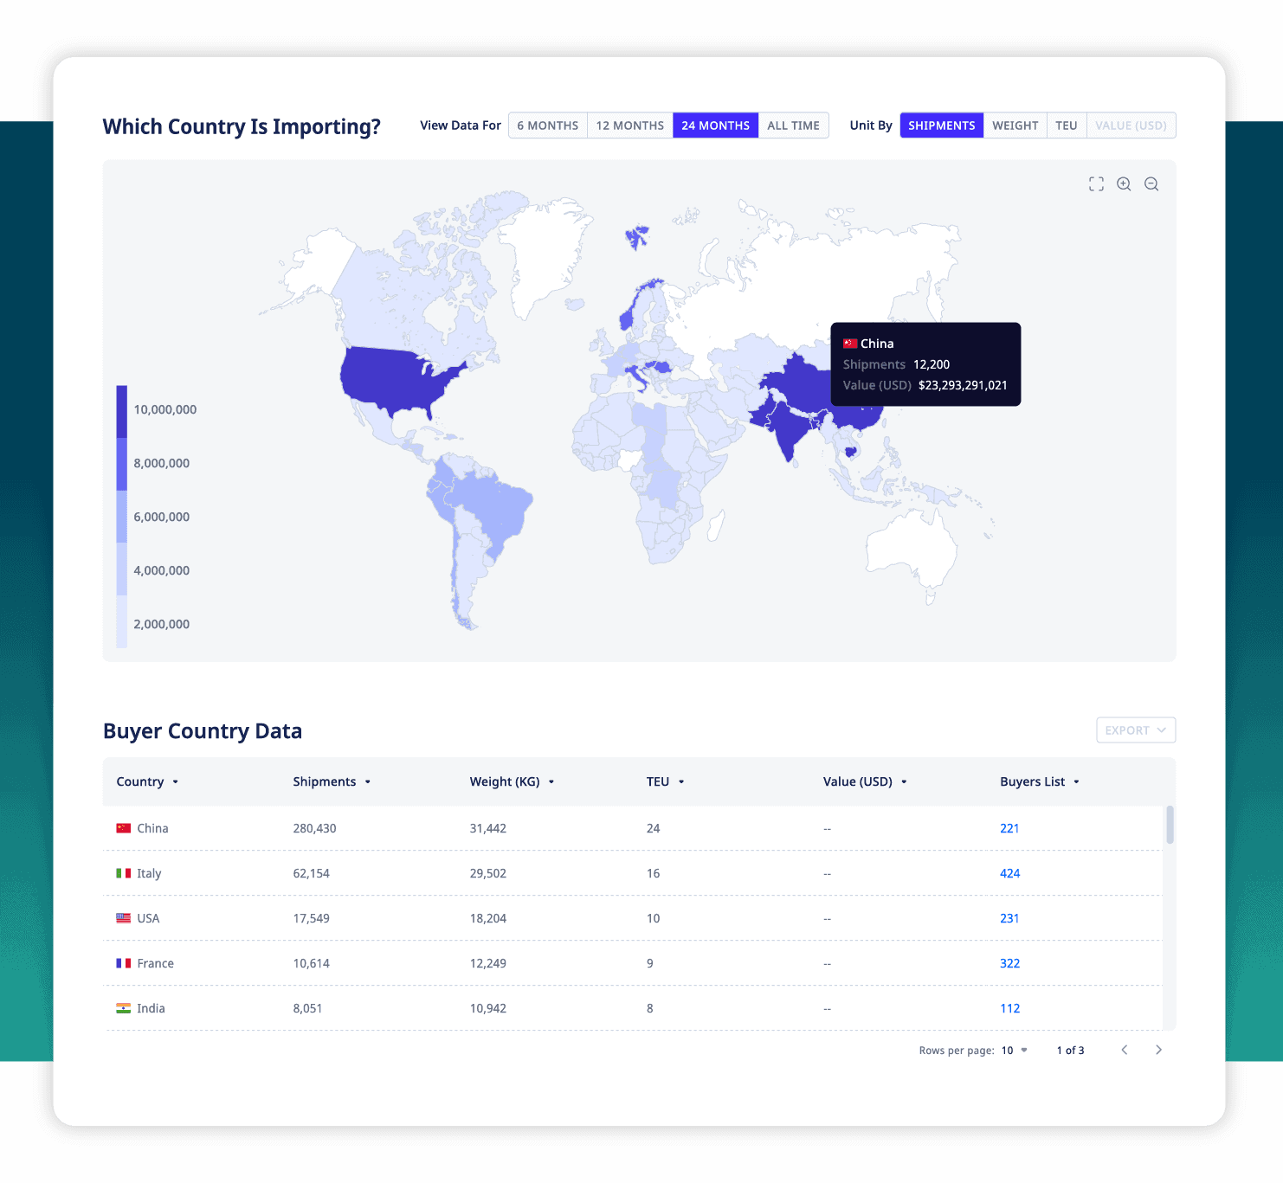
Task: Click France weight value 12,249
Action: [x=487, y=963]
